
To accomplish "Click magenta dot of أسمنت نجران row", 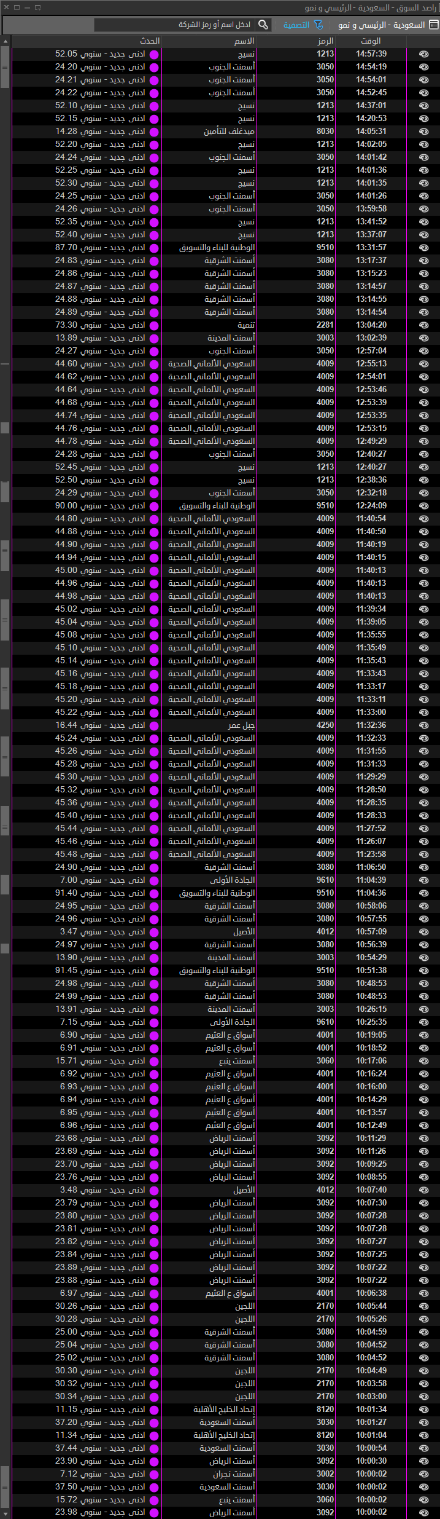I will pos(154,1475).
